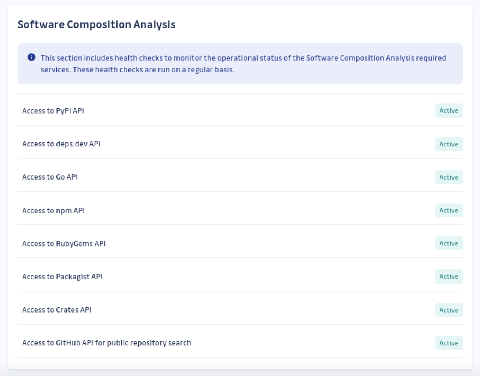Select the Access to npm API label
This screenshot has height=376, width=480.
pyautogui.click(x=53, y=211)
